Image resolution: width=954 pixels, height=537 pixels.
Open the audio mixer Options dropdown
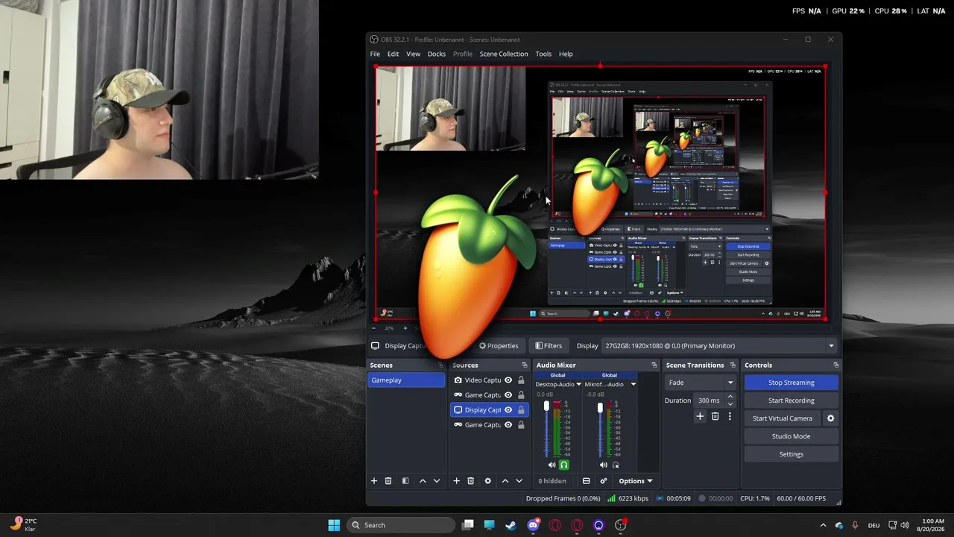tap(636, 481)
